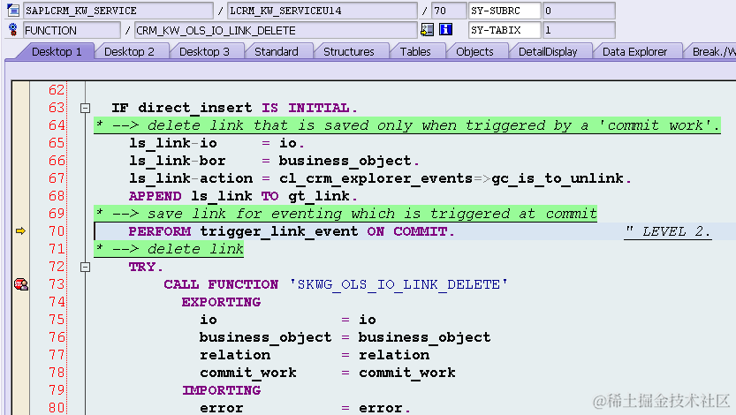Click the SAPLCRM_KW_SERVICE program field
The height and width of the screenshot is (415, 736).
coord(118,11)
